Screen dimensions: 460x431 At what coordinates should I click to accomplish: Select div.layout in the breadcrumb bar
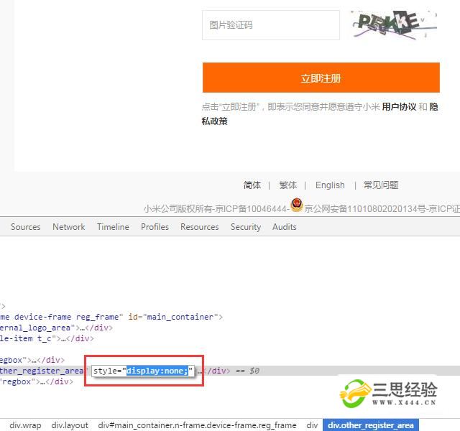coord(70,425)
